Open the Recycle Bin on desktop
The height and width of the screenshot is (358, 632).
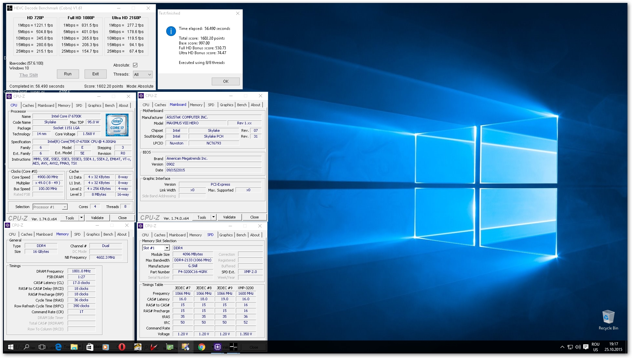(608, 320)
